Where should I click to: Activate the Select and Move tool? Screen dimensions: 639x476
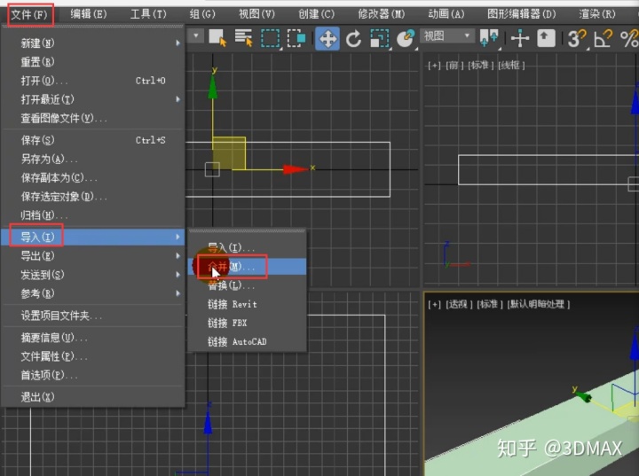[327, 38]
